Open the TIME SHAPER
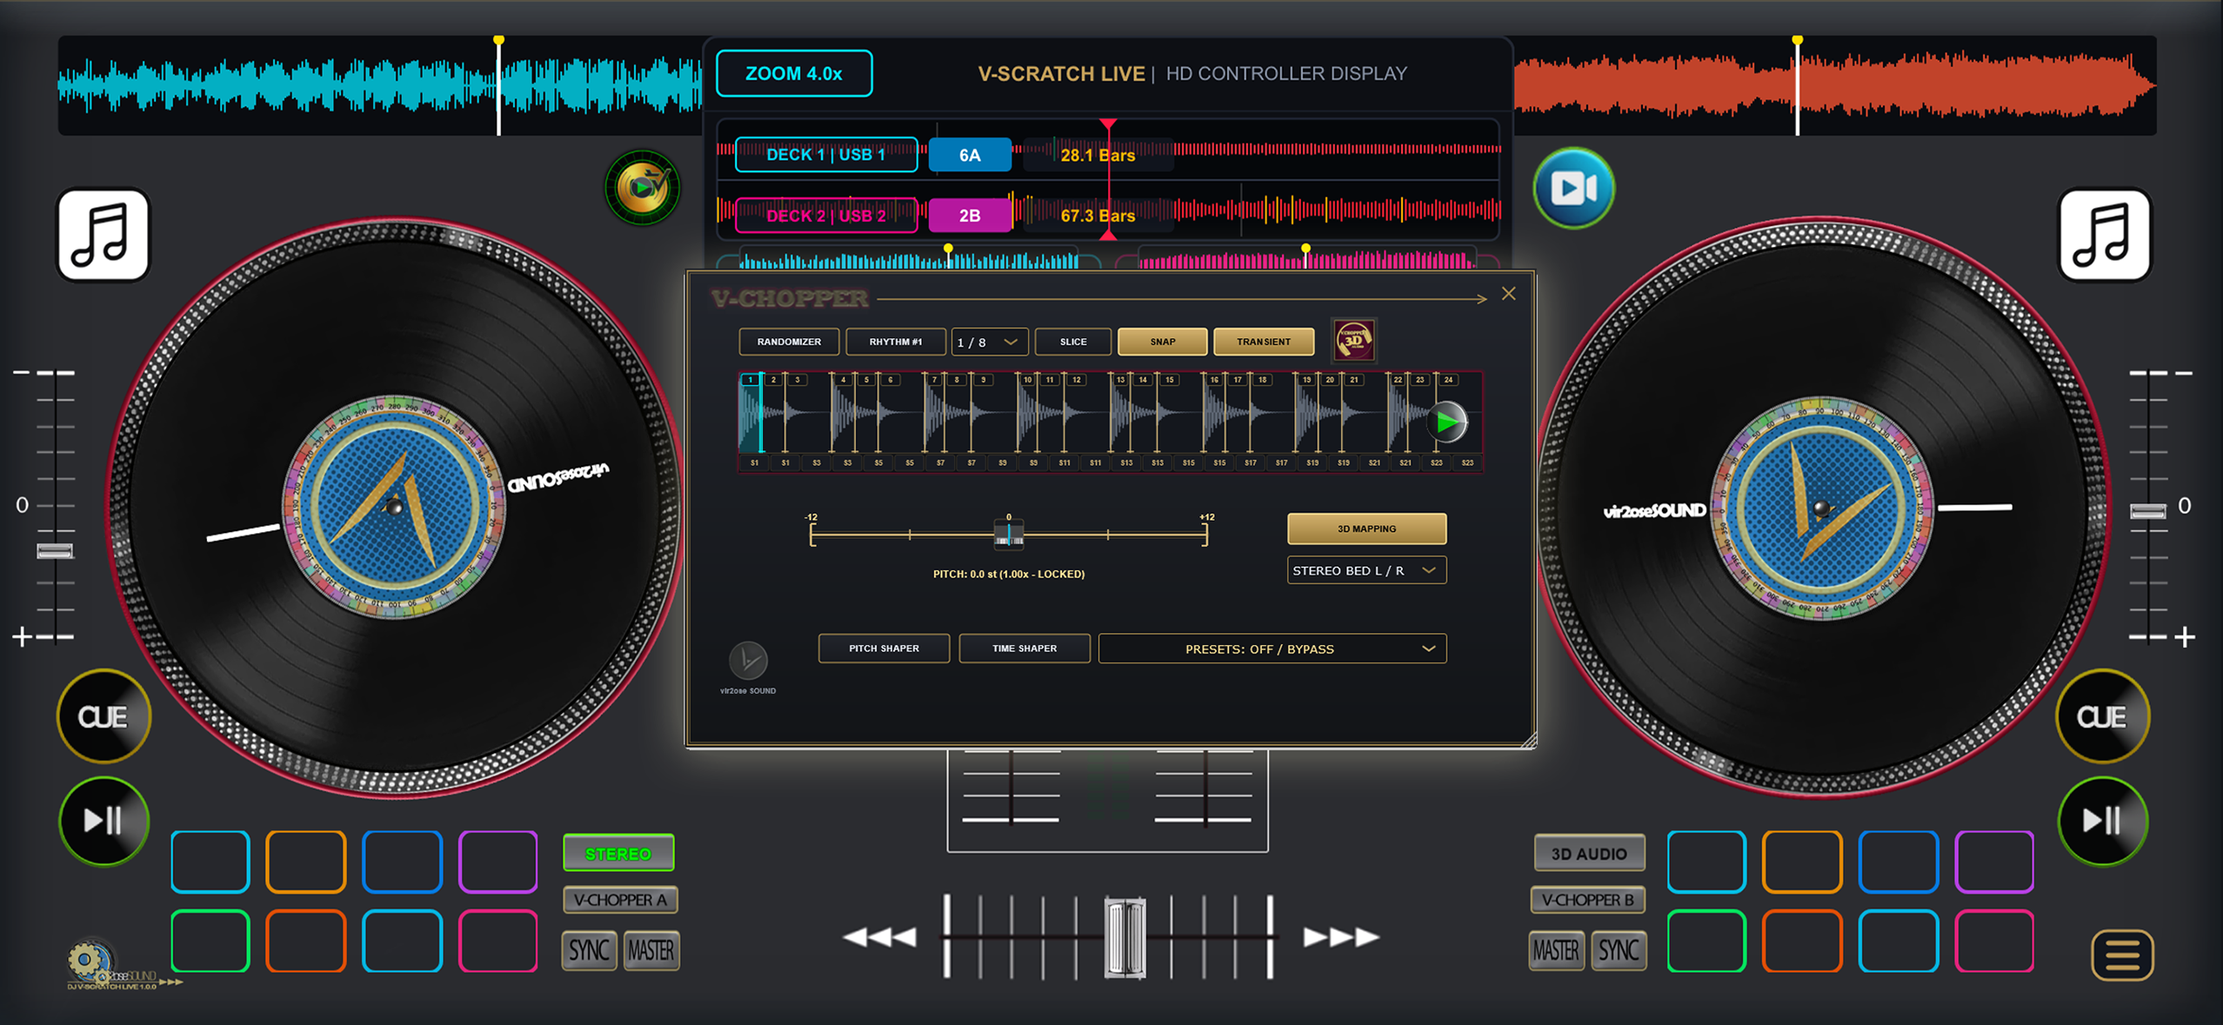Viewport: 2223px width, 1025px height. (x=1025, y=649)
